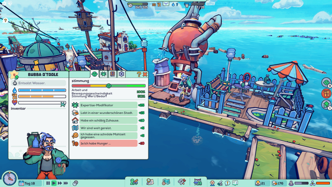Image resolution: width=332 pixels, height=187 pixels.
Task: Click the orange help question mark
Action: tap(139, 75)
